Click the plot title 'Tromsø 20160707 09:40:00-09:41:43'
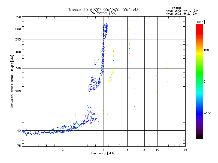This screenshot has width=218, height=163. [x=103, y=10]
